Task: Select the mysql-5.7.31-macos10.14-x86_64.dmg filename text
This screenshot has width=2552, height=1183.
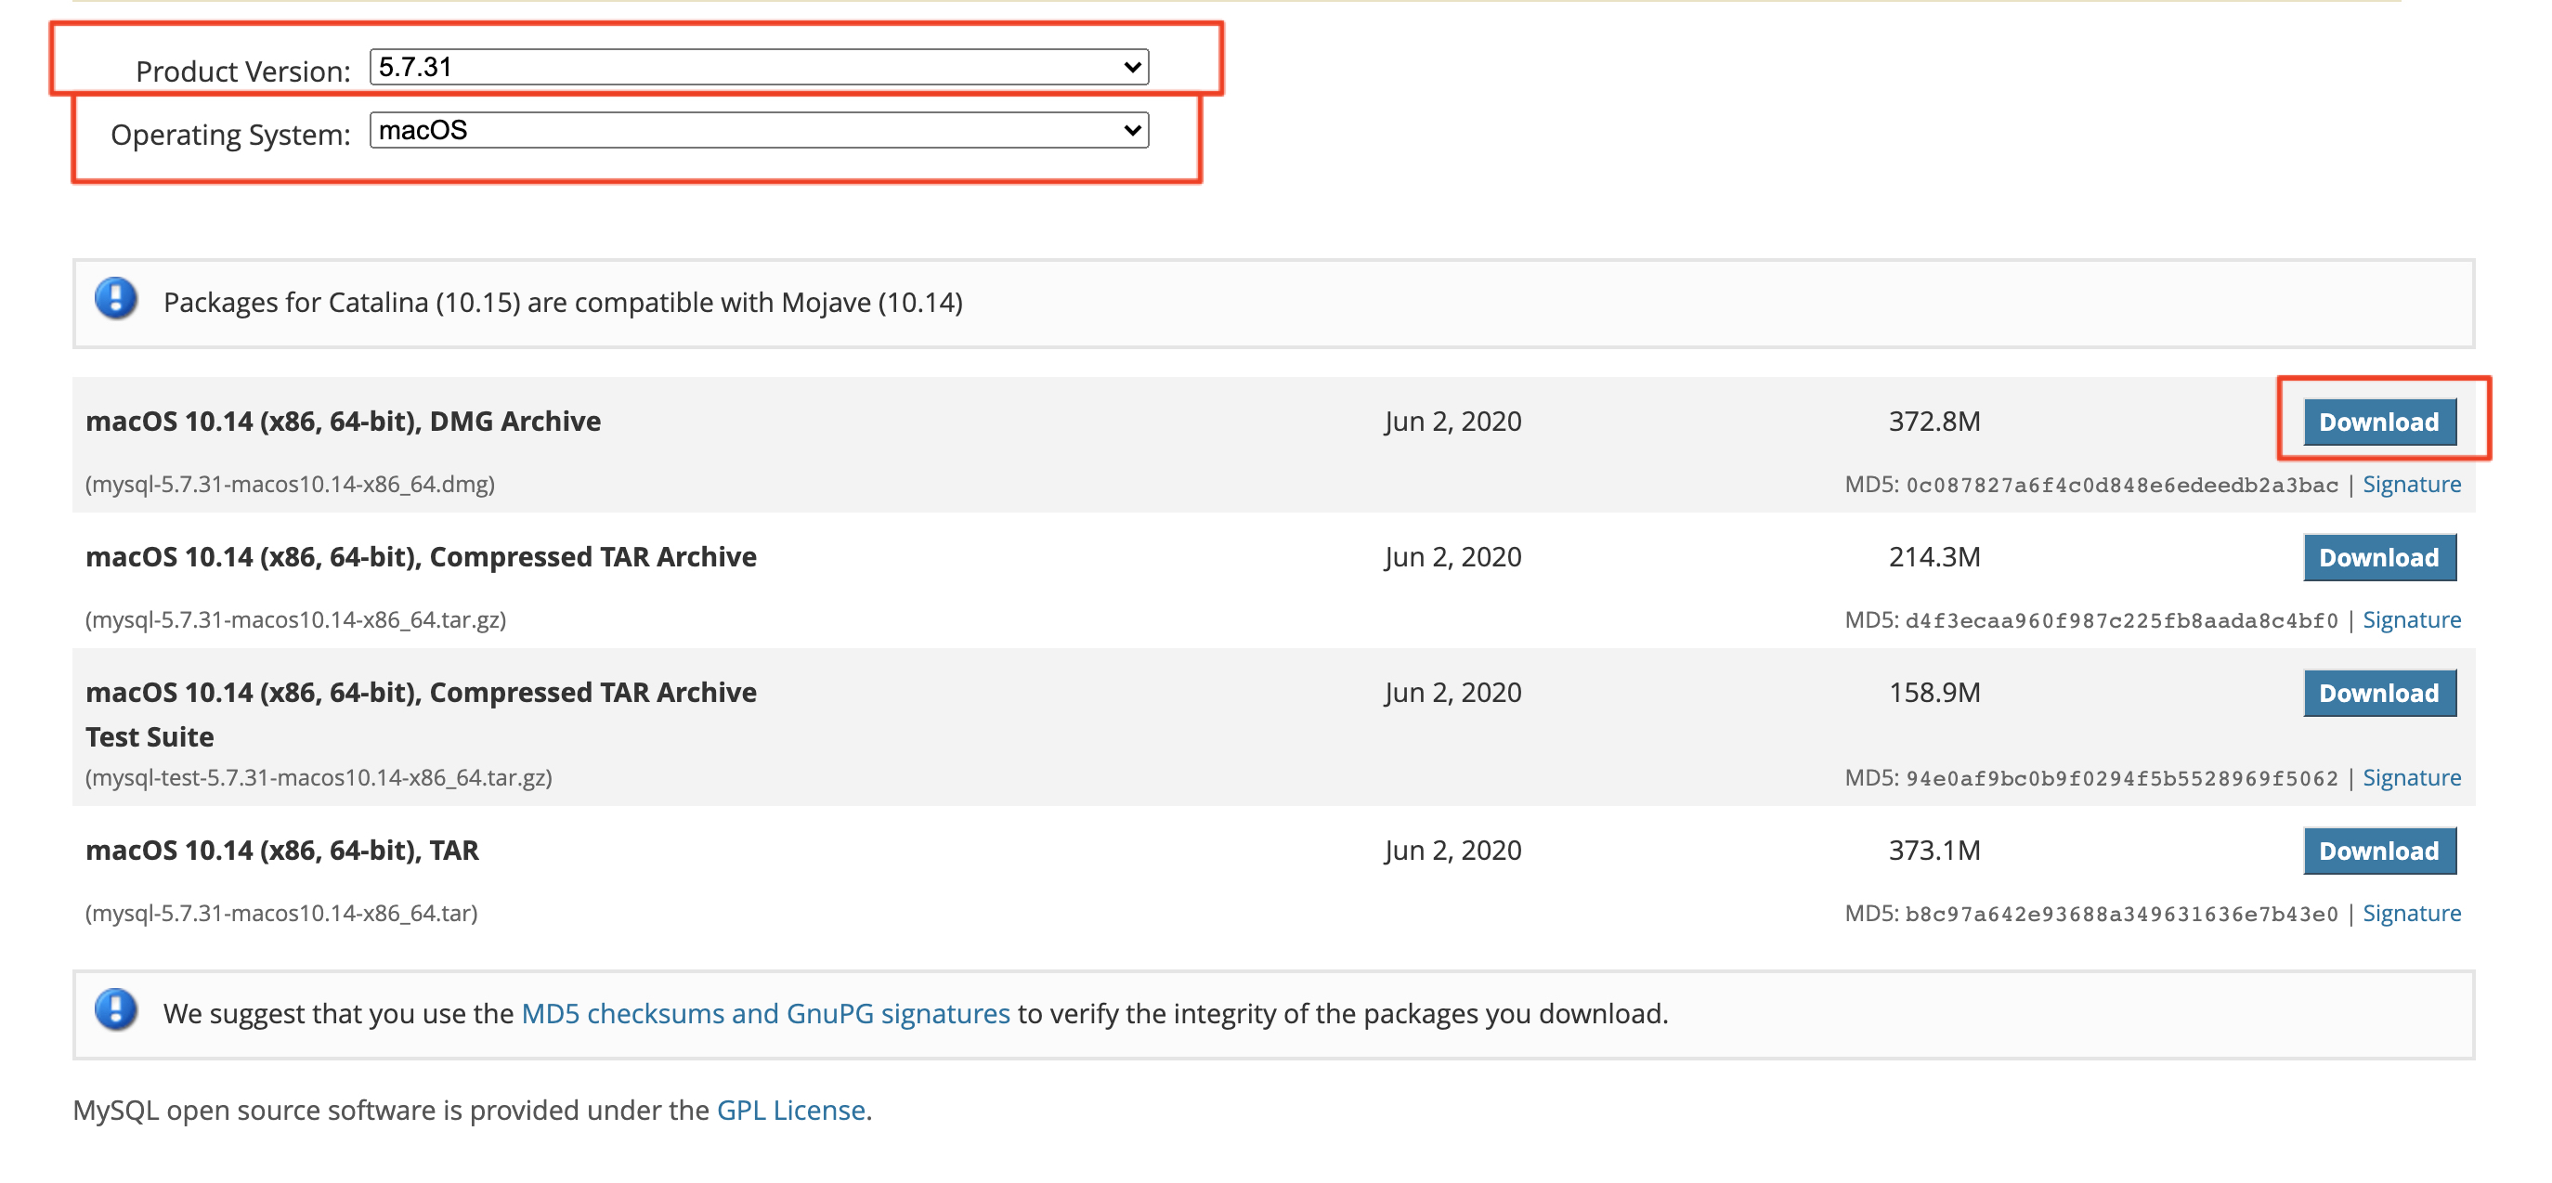Action: (289, 485)
